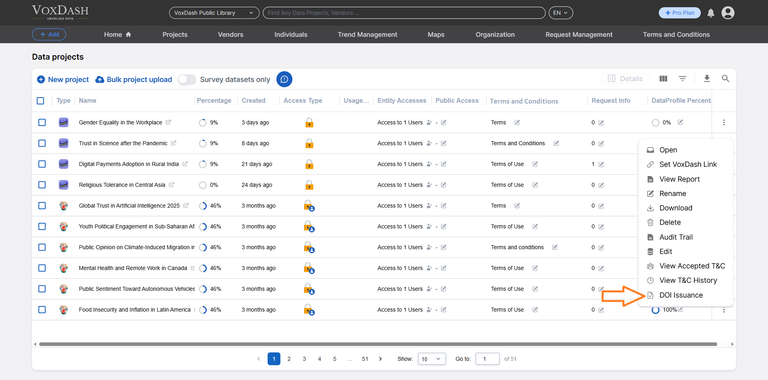
Task: Click the filter icon above the table
Action: 683,78
